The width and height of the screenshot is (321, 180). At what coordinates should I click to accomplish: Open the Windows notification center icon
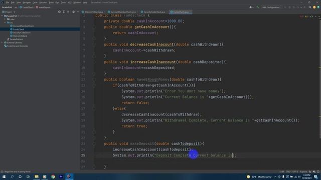316,176
